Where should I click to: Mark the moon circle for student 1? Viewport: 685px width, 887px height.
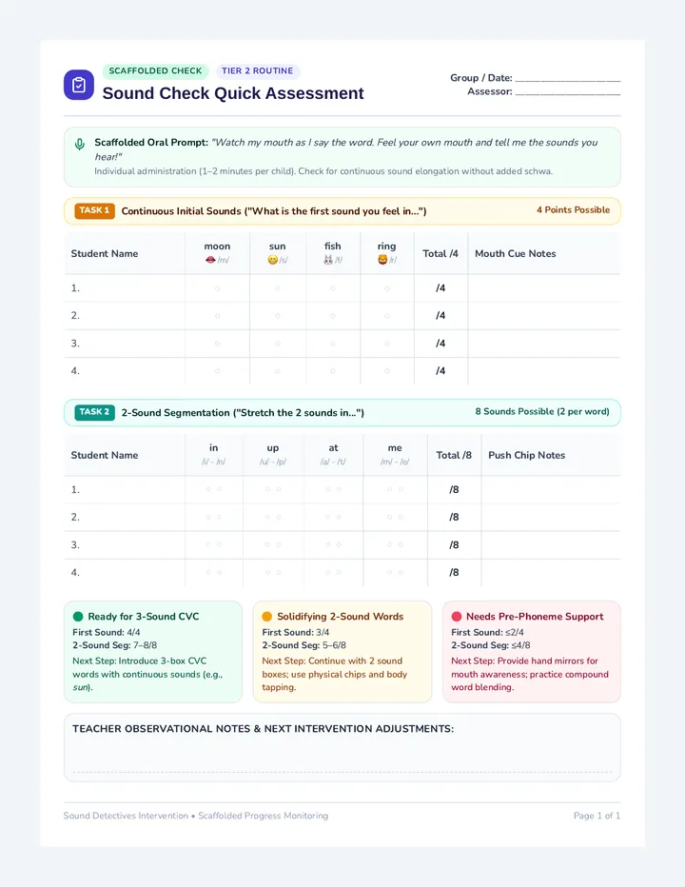coord(217,288)
